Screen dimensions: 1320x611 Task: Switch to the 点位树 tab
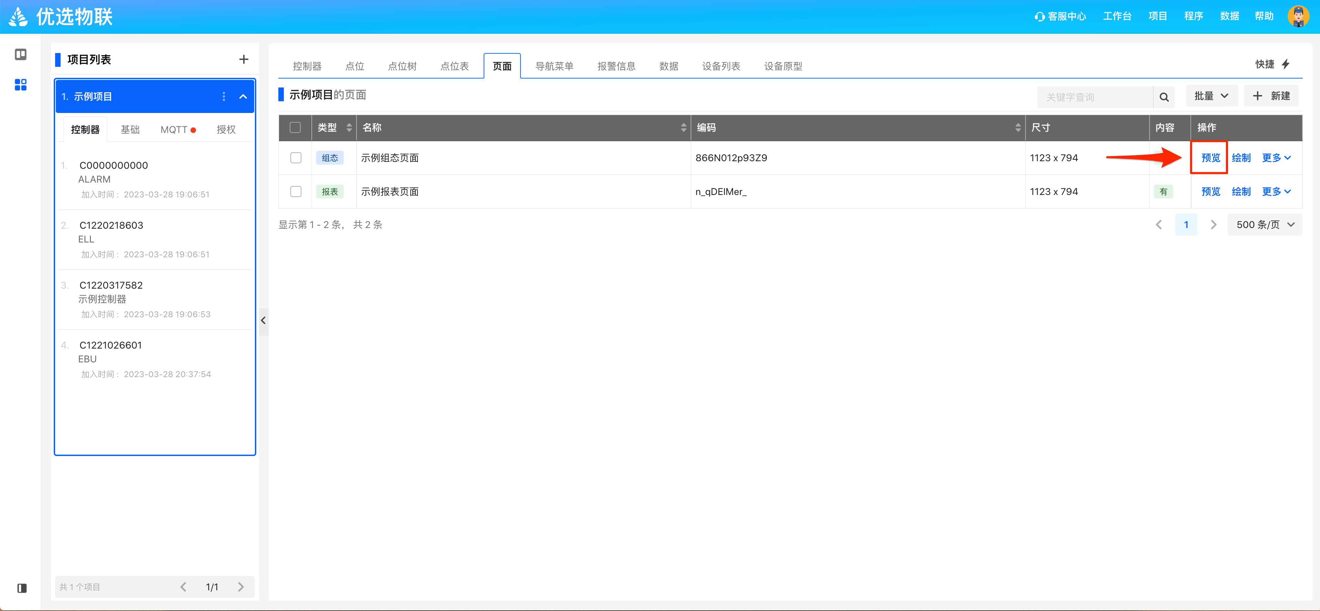coord(402,66)
